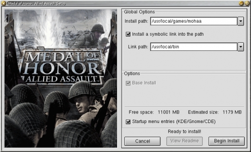Open the View Readme button
The image size is (251, 152).
pos(184,141)
